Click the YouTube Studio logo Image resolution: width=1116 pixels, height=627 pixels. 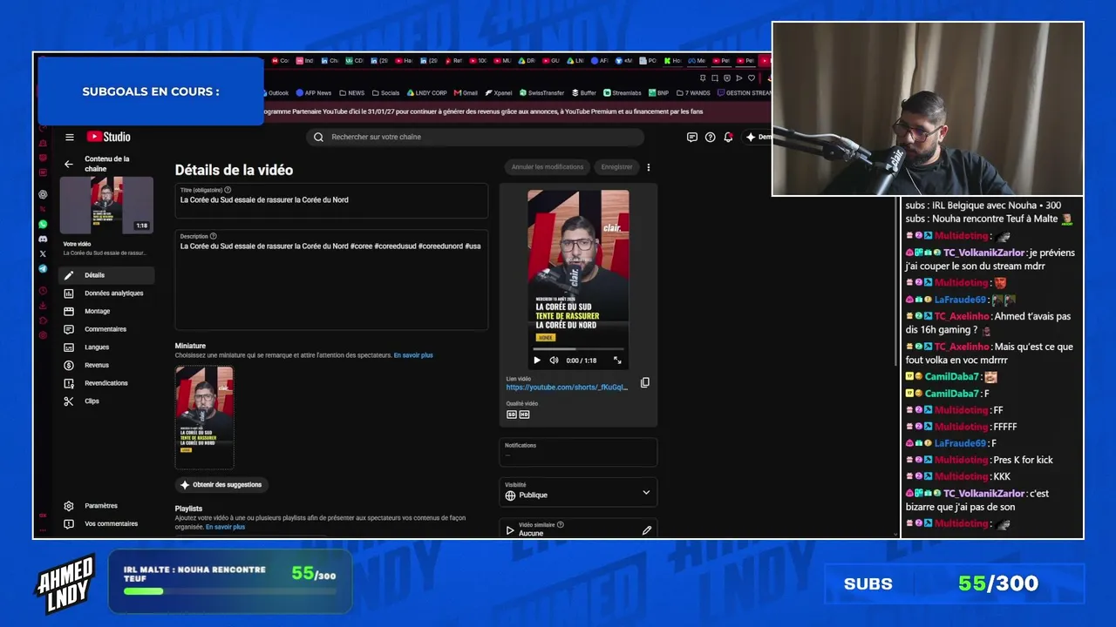[108, 137]
